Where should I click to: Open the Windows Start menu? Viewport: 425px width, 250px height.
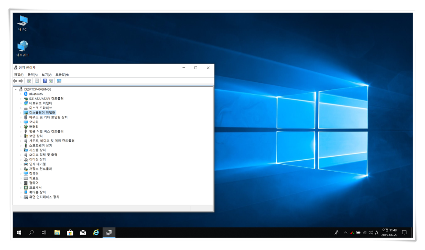point(19,232)
